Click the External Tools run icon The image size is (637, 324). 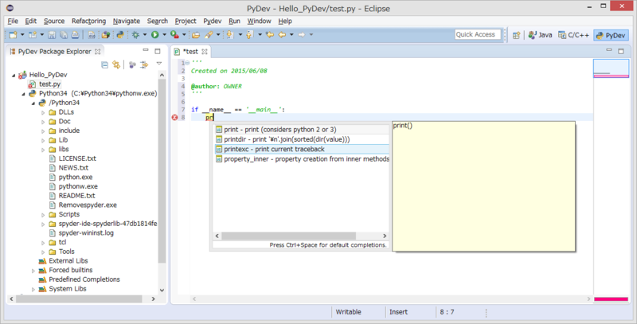[174, 35]
